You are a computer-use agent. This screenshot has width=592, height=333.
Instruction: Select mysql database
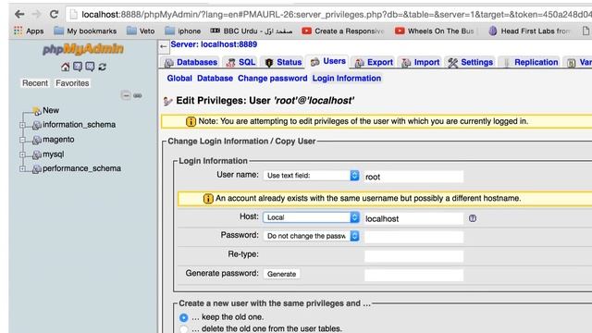click(x=53, y=154)
